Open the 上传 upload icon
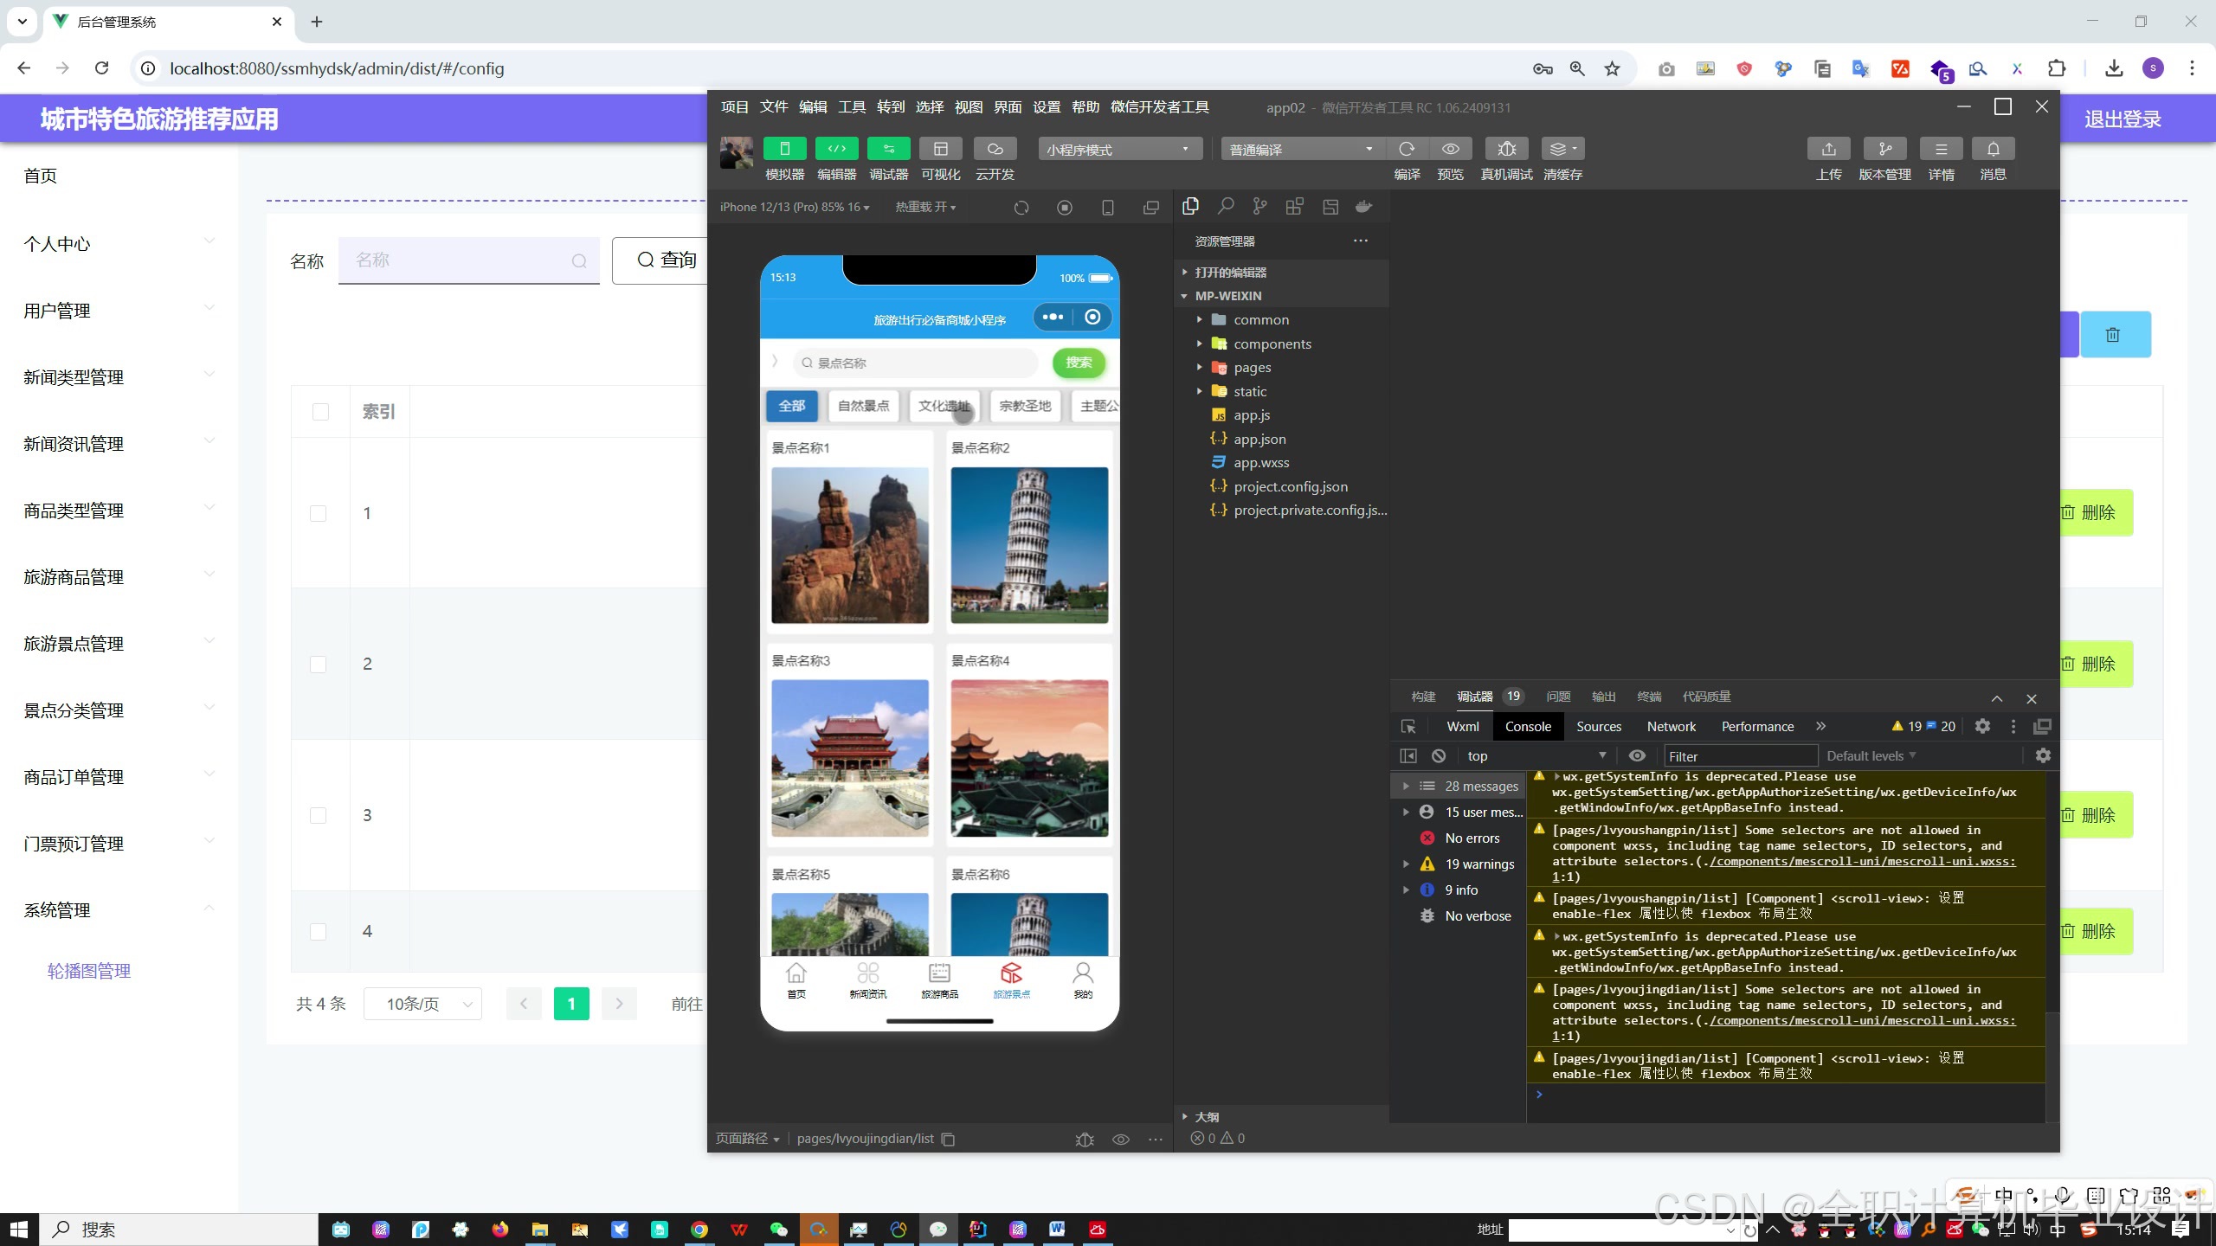 point(1828,149)
